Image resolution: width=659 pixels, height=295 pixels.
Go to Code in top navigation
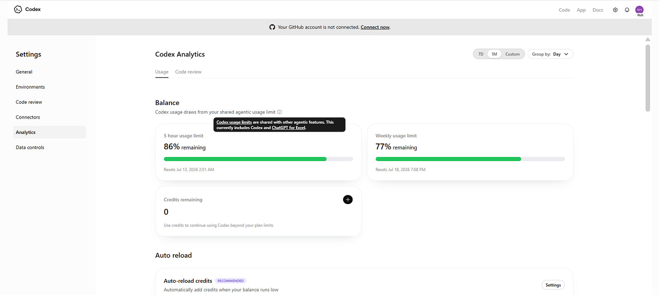pyautogui.click(x=564, y=10)
